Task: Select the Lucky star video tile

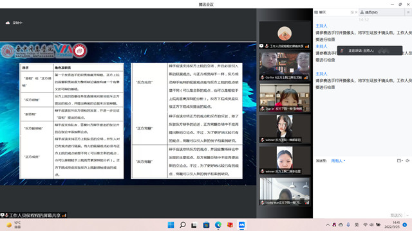Action: tap(285, 192)
